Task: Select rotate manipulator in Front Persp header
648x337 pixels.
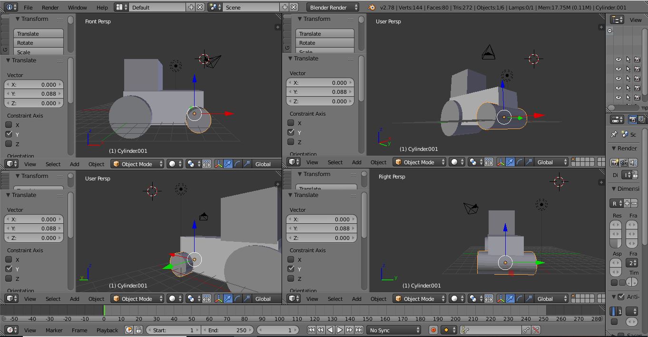Action: 237,164
